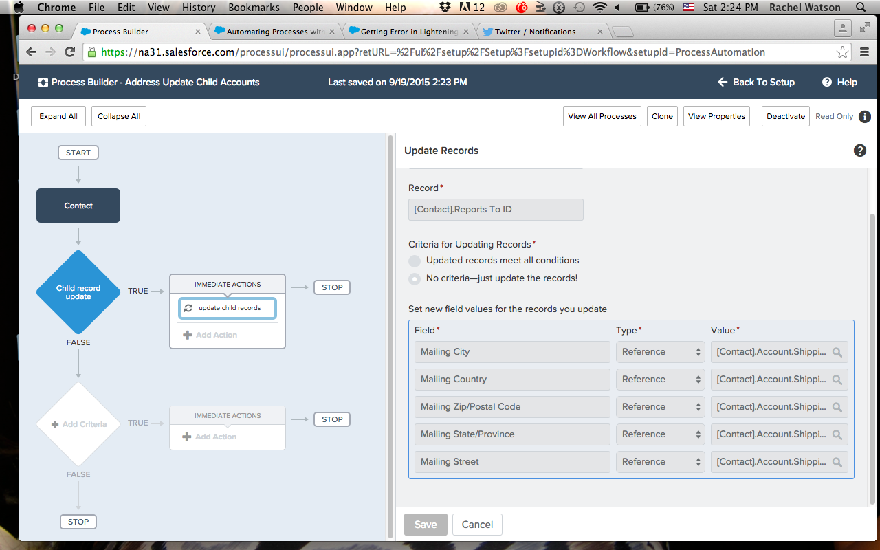
Task: Click the Process Builder logo icon in the header
Action: click(43, 82)
